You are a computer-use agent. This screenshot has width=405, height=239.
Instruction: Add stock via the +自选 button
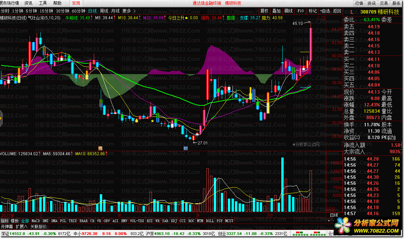tap(324, 11)
